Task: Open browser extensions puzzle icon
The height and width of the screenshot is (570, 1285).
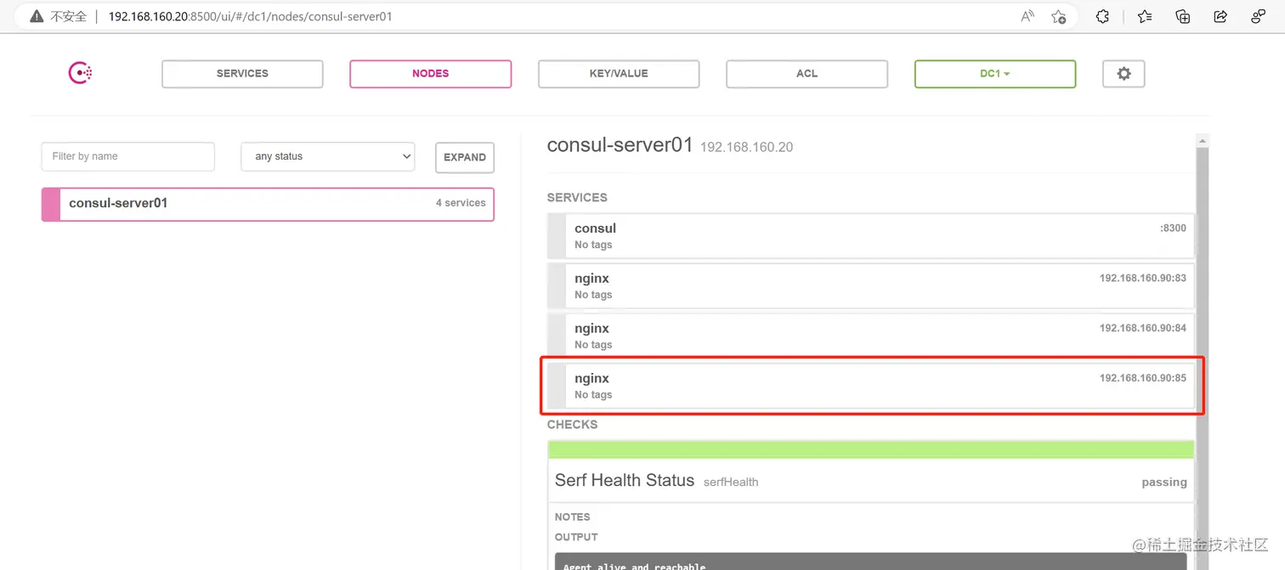Action: point(1102,16)
